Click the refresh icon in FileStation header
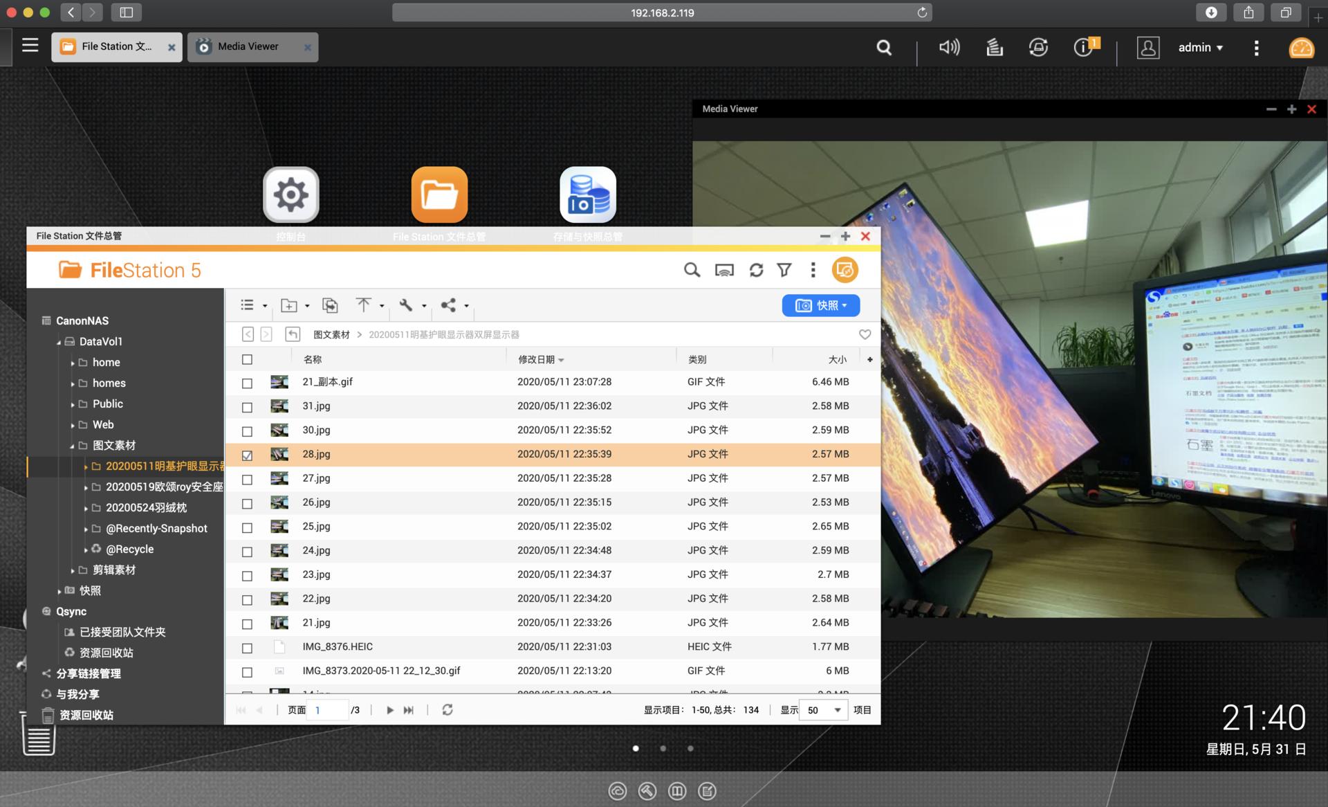Screen dimensions: 1328x807 coord(756,270)
